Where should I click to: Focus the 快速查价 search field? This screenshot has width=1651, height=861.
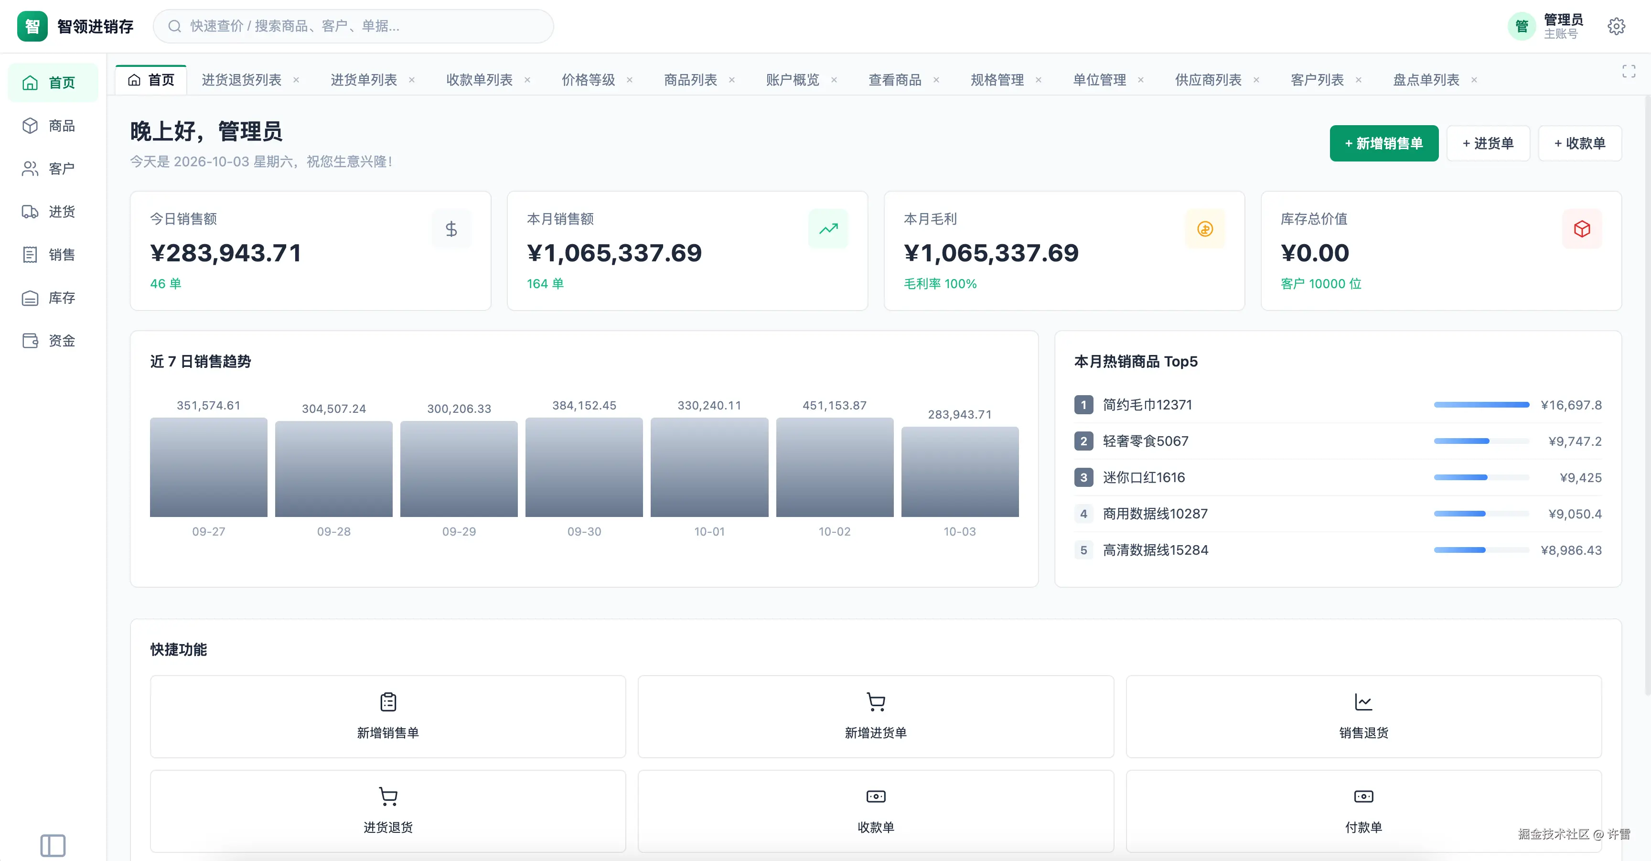coord(353,26)
